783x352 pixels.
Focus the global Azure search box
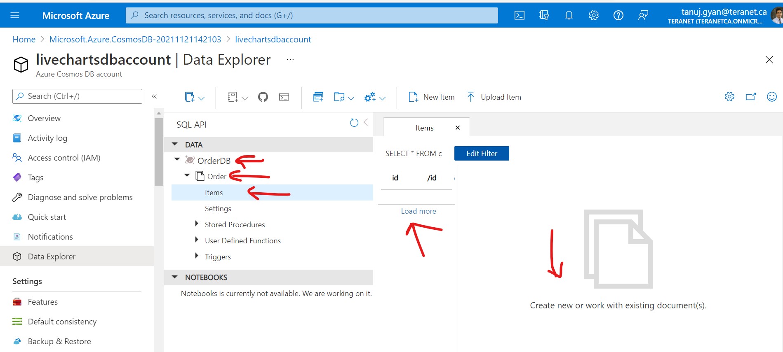tap(312, 15)
